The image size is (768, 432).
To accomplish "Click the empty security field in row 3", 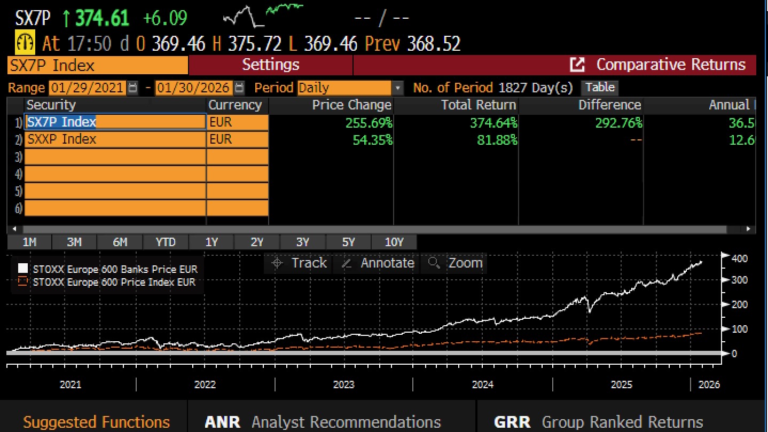I will (115, 157).
